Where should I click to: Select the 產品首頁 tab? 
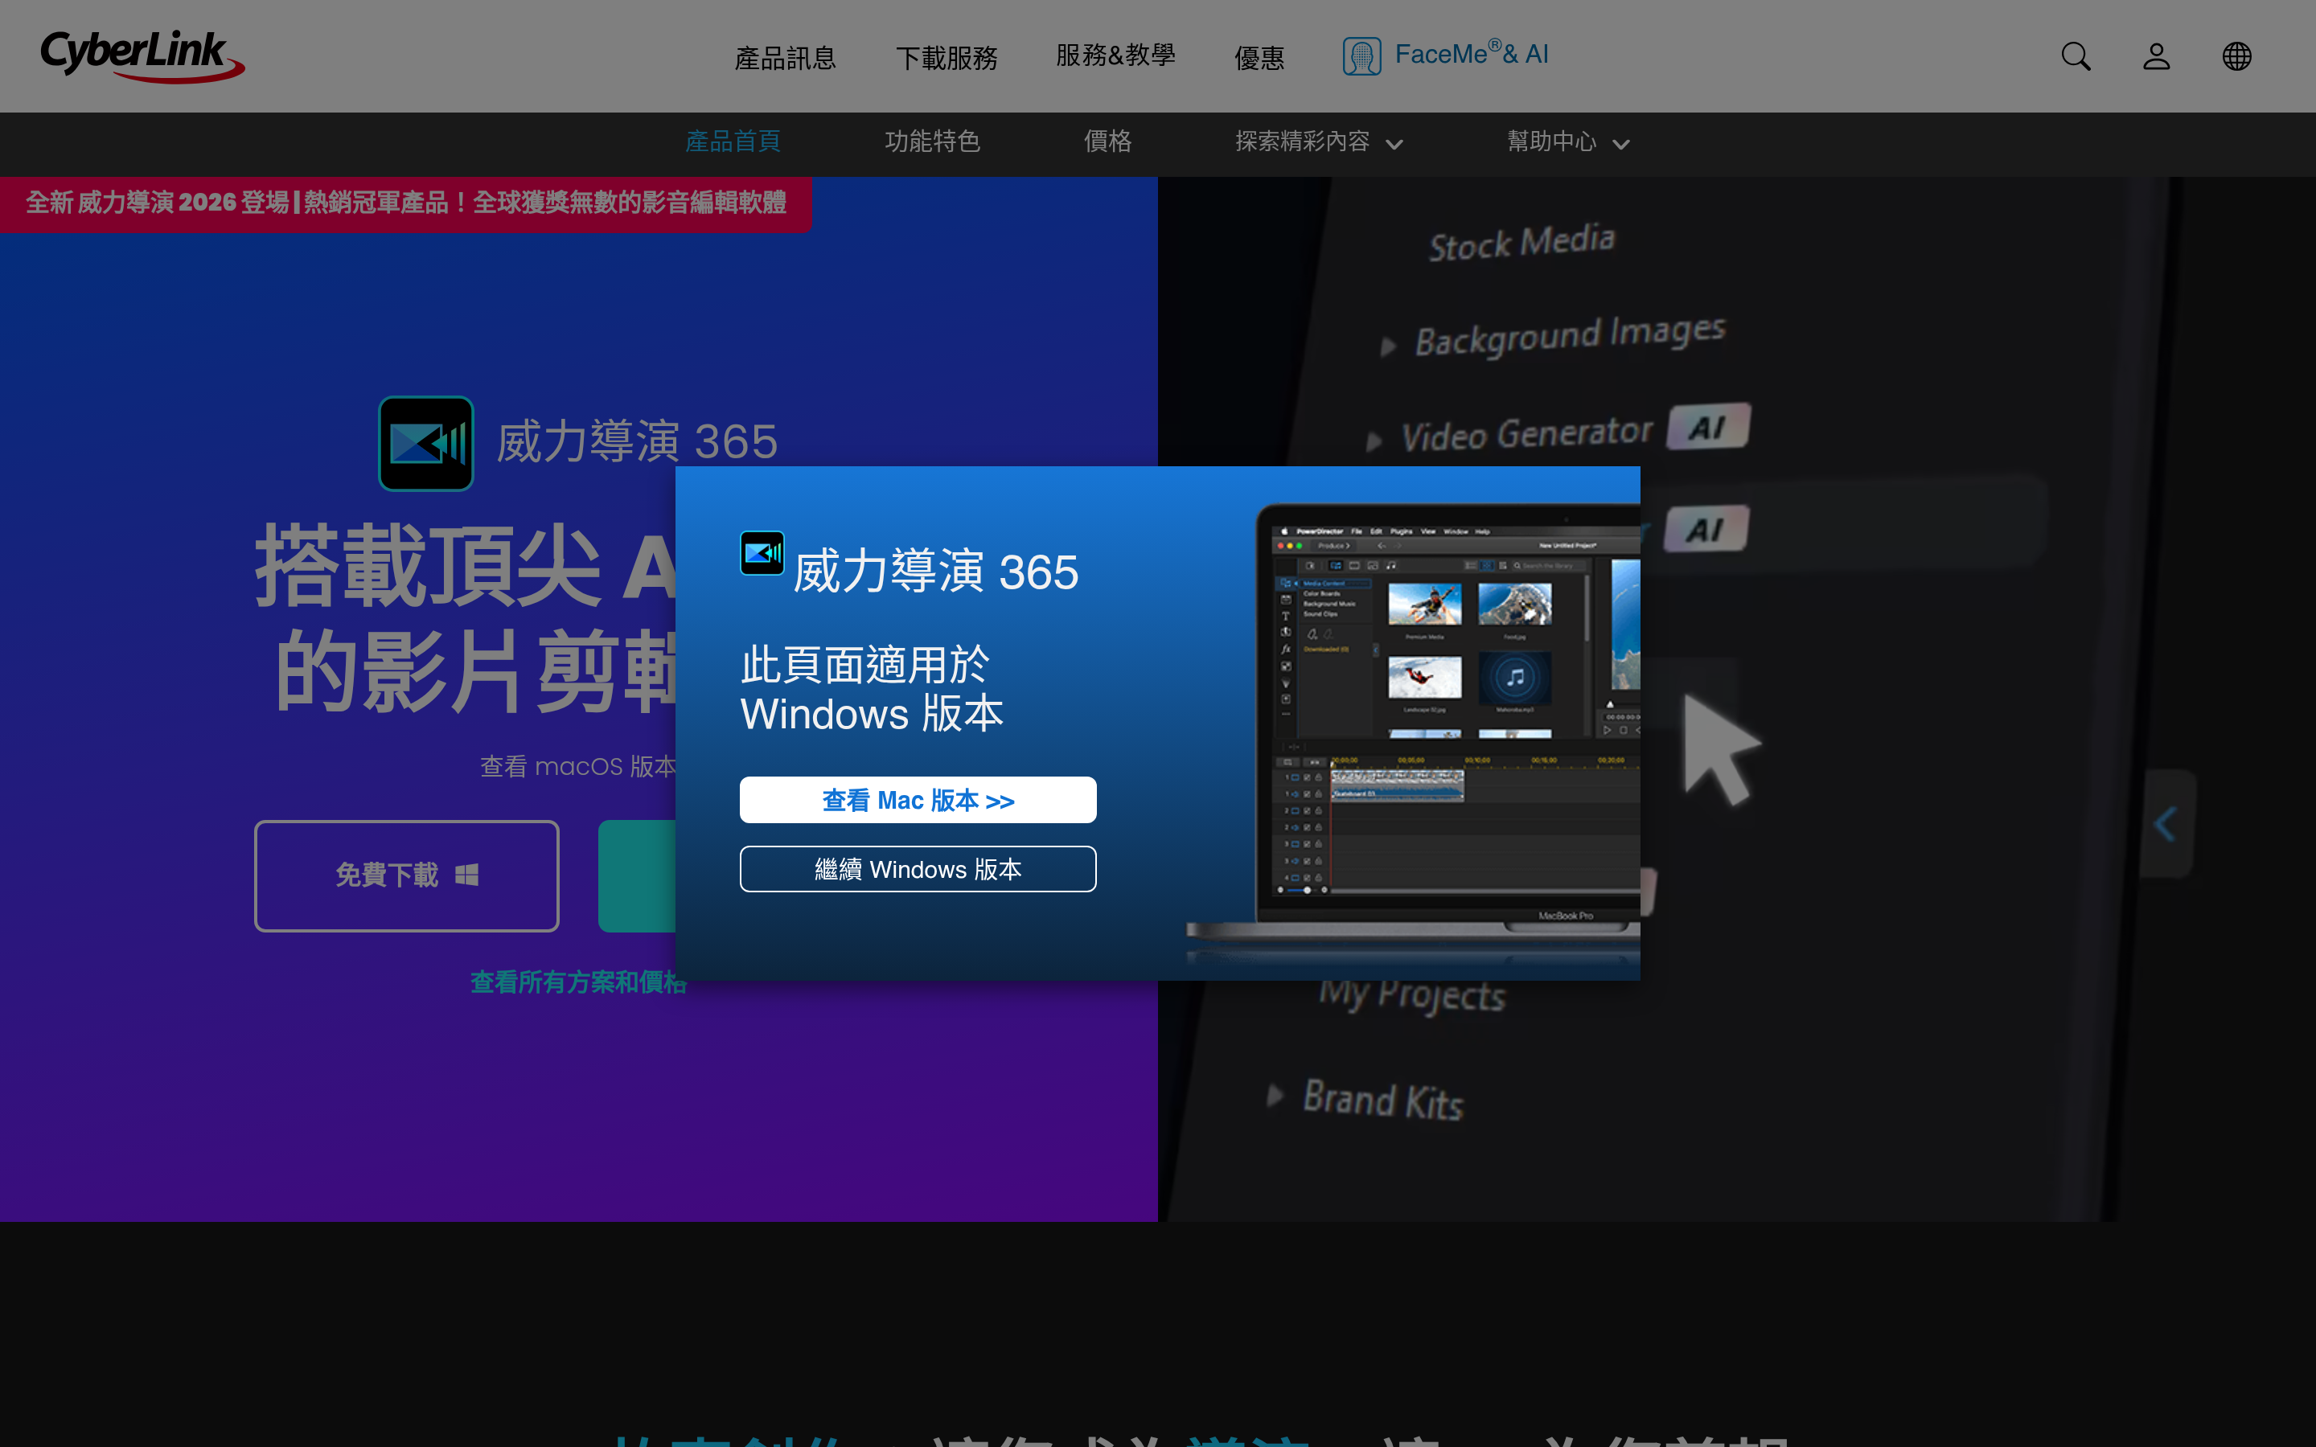pyautogui.click(x=733, y=141)
